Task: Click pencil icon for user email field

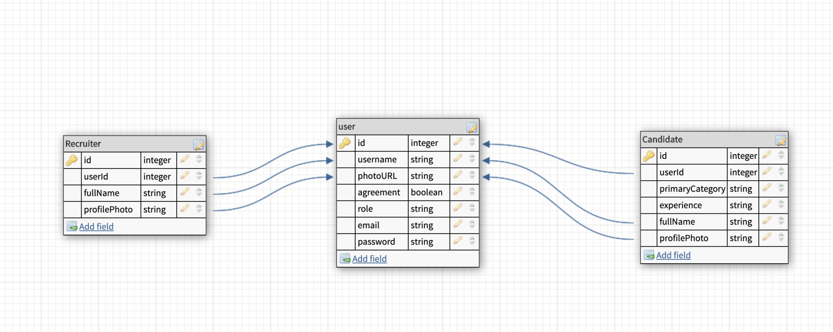Action: pyautogui.click(x=458, y=224)
